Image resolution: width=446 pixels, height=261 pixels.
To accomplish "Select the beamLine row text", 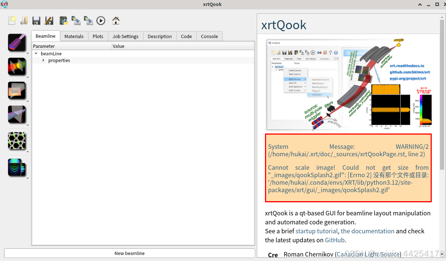I will click(x=51, y=53).
